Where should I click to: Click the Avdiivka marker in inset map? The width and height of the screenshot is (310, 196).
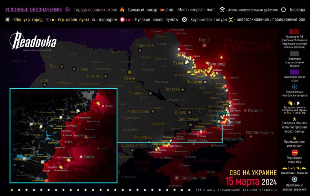coord(74,135)
